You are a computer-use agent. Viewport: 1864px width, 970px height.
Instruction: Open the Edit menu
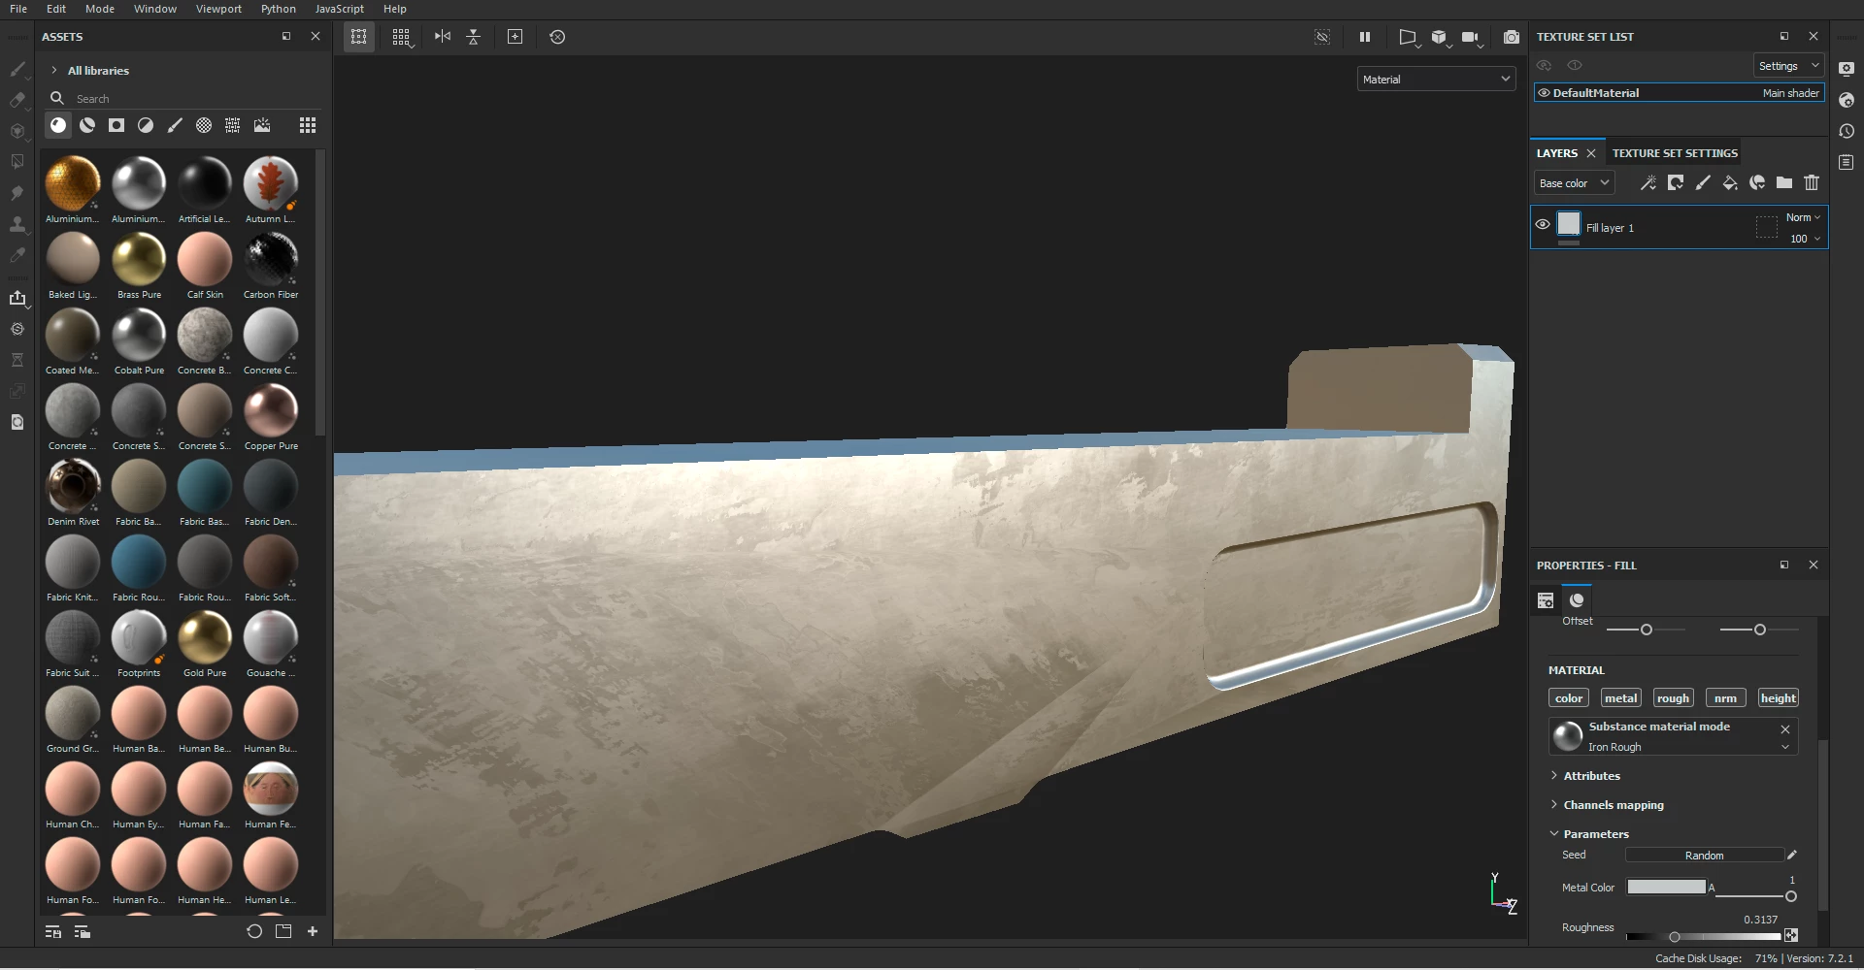(x=56, y=9)
